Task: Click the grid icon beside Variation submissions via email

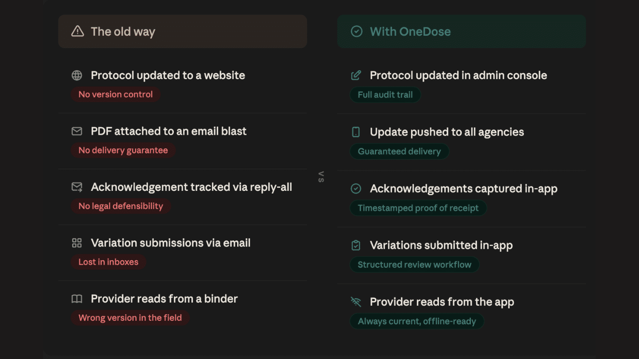Action: (x=77, y=243)
